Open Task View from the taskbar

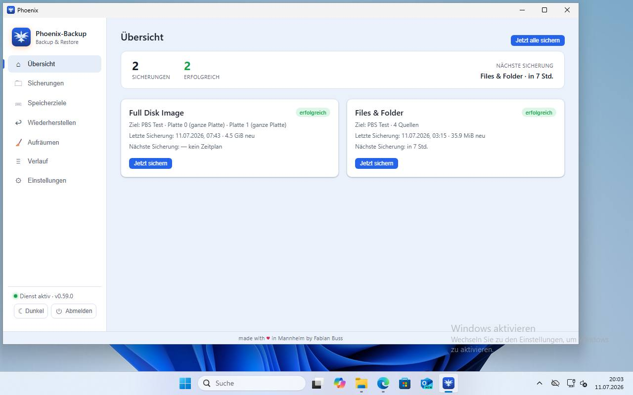pos(317,383)
